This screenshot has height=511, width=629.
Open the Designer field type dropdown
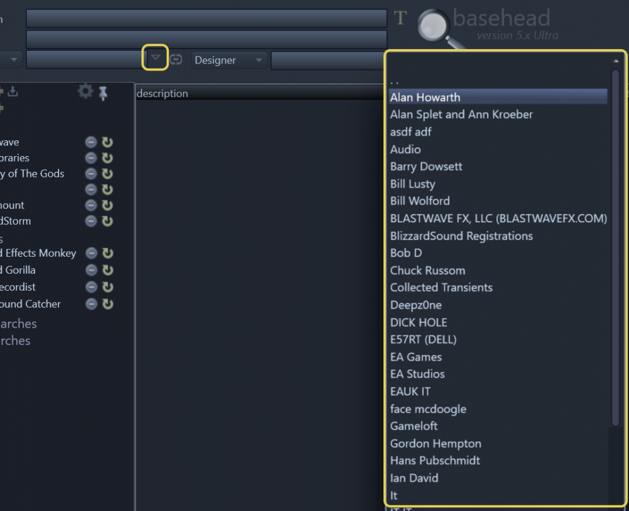pos(229,60)
